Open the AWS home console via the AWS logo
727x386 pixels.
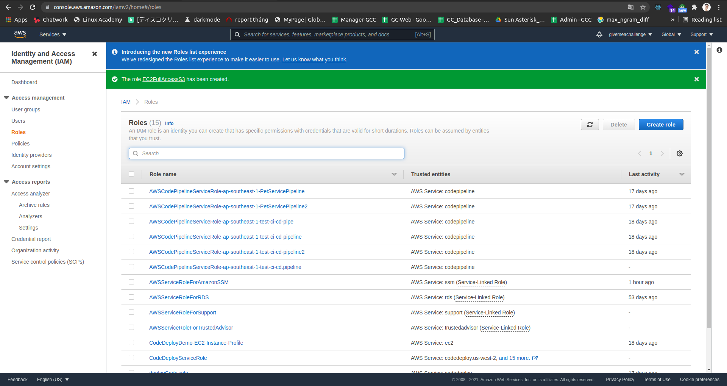pos(20,34)
